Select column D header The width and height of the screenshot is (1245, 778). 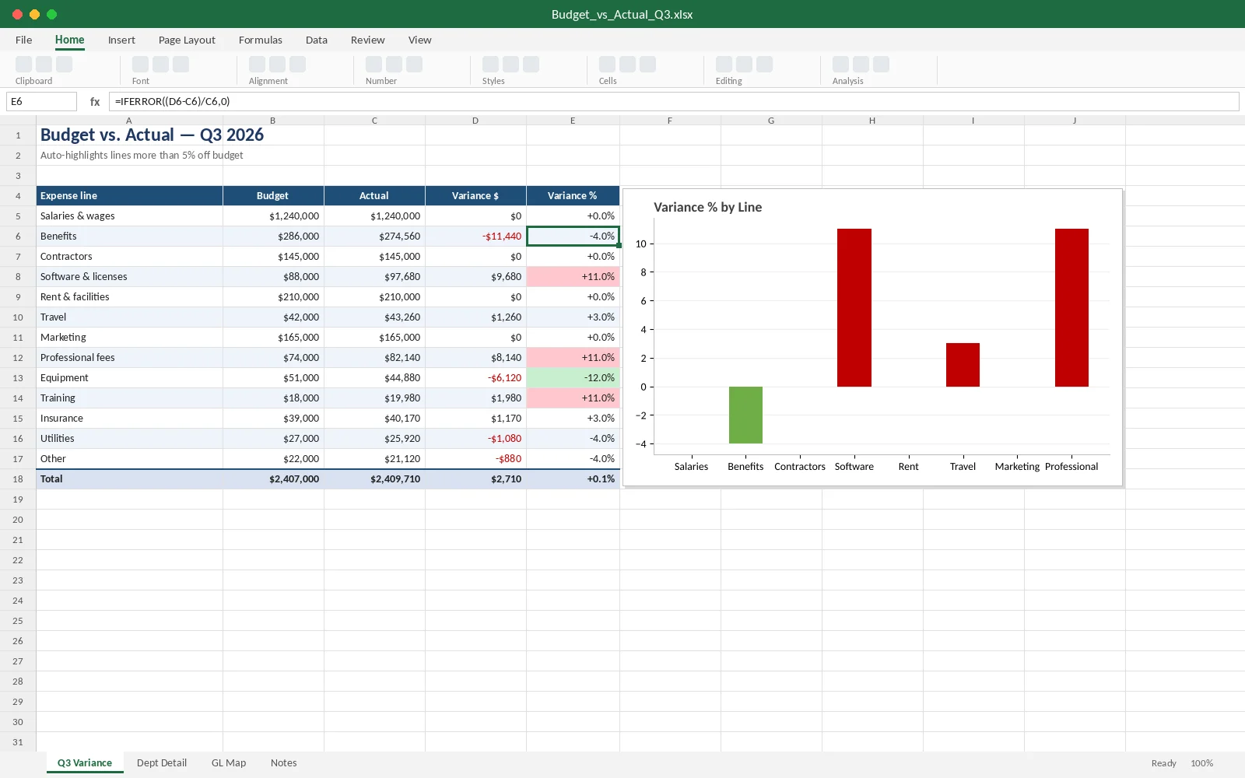tap(475, 121)
